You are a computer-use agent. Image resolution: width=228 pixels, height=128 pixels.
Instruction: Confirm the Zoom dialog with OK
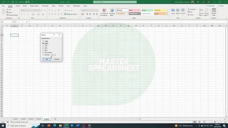47,59
